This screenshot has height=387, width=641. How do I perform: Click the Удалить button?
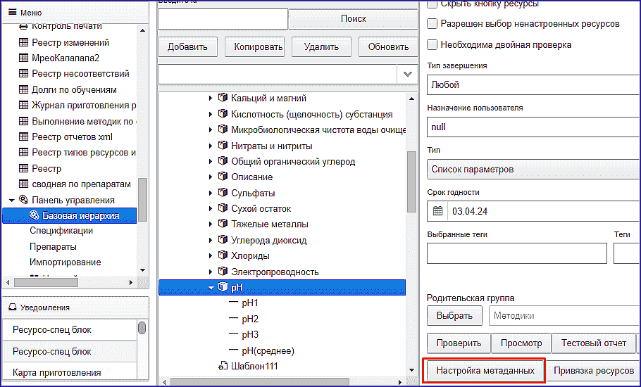point(321,46)
